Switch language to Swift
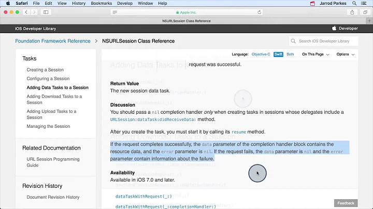Viewport: 373px width, 209px height. pos(278,54)
